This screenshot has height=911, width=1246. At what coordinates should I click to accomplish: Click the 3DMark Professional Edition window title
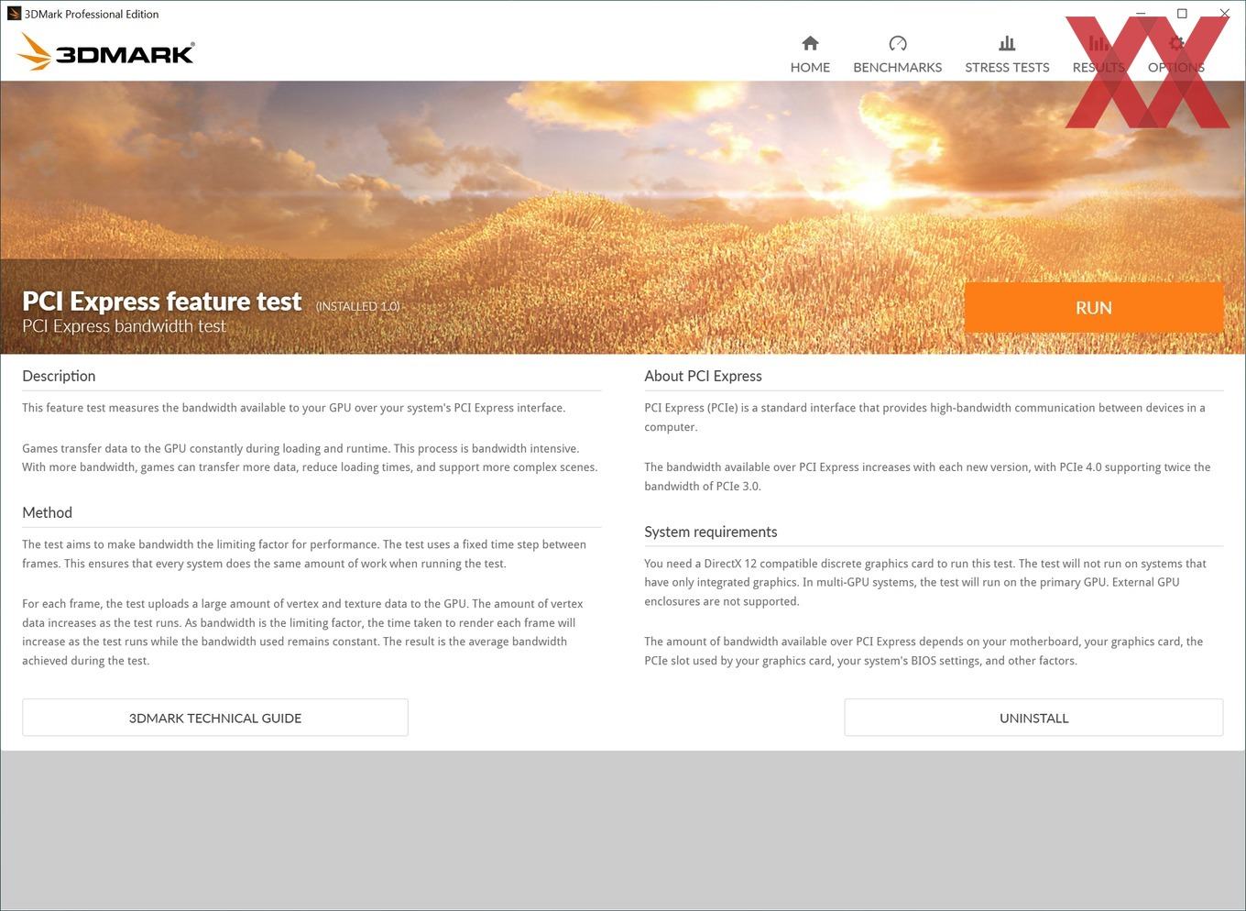click(92, 14)
